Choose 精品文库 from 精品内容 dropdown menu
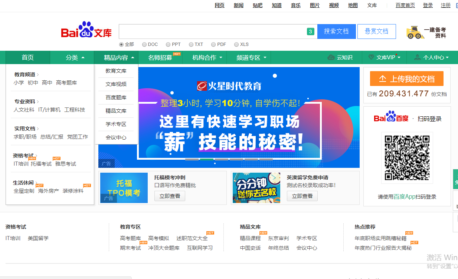 tap(116, 111)
